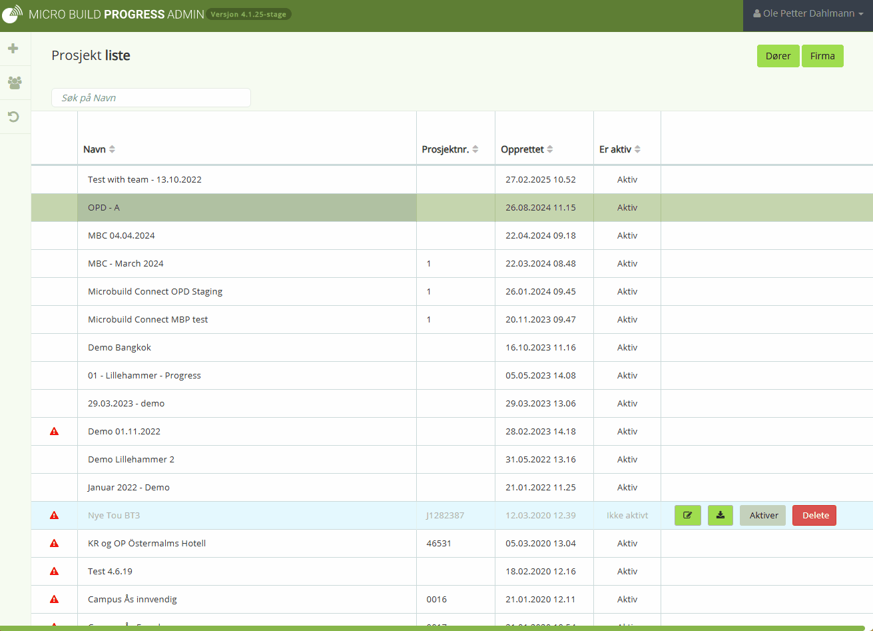
Task: Click the date 21.01.2022 11.25
Action: (x=541, y=487)
